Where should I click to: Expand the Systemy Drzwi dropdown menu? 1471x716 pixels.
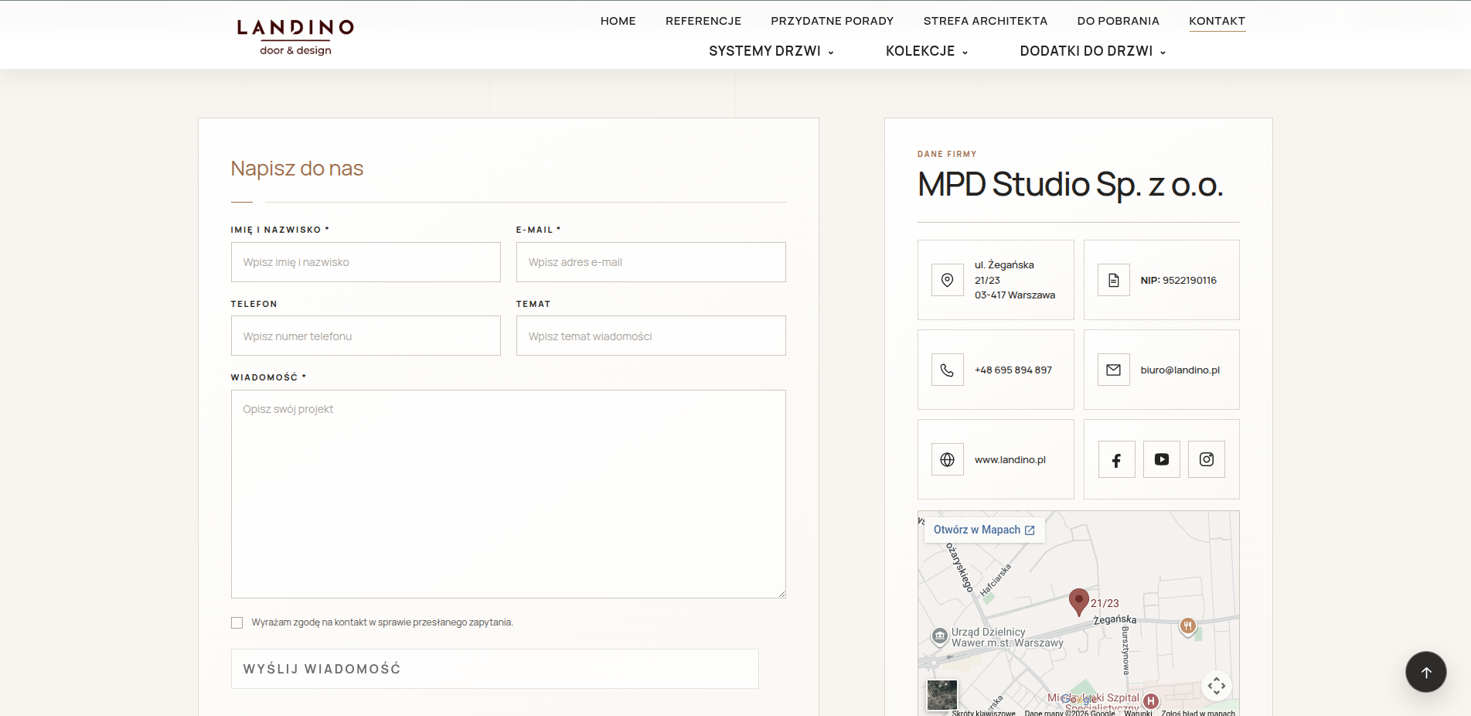point(771,51)
